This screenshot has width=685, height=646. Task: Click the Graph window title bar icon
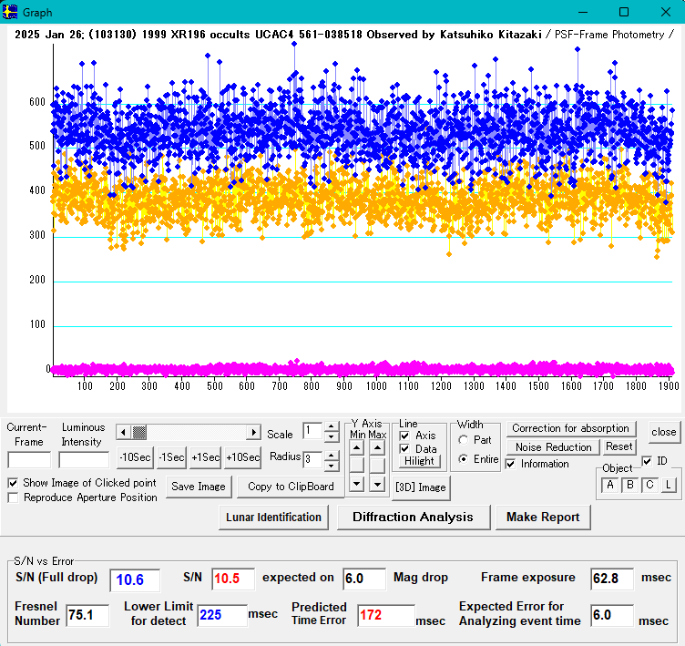[x=12, y=13]
